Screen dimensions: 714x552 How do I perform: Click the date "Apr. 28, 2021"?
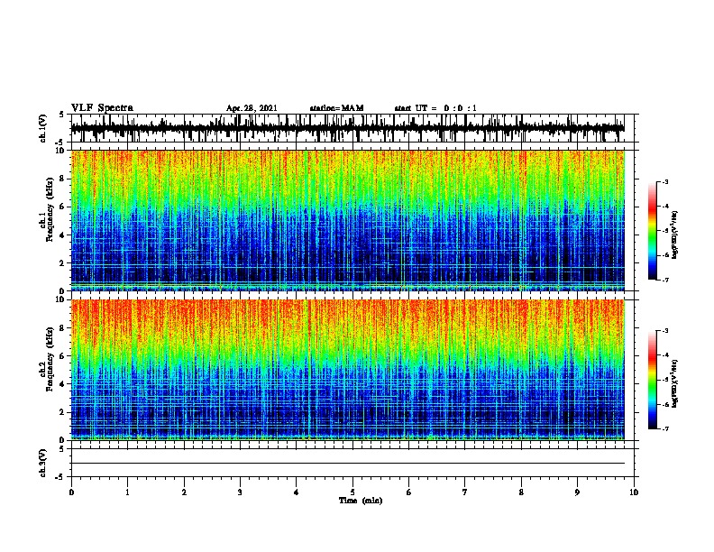click(x=252, y=108)
